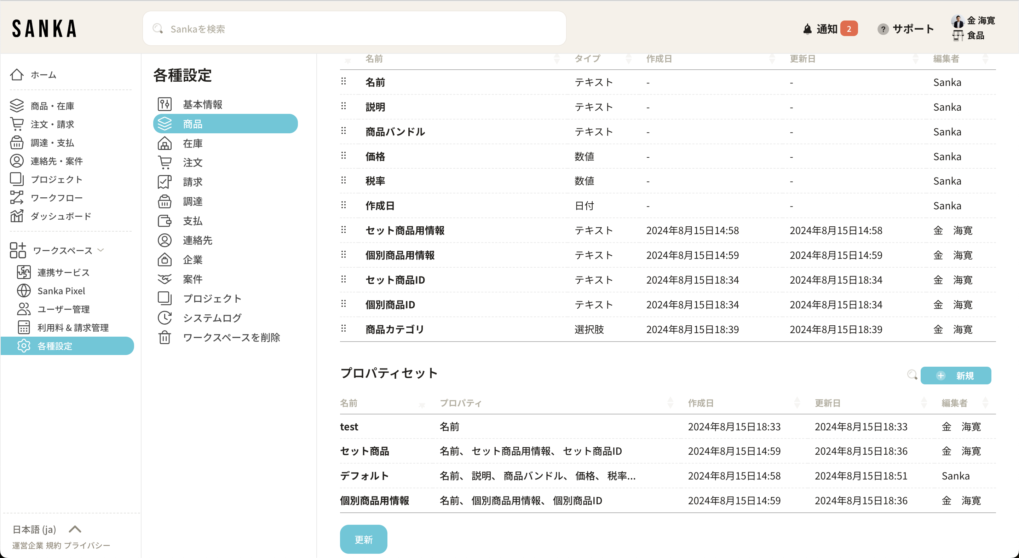Viewport: 1019px width, 558px height.
Task: Click the property set search magnifier icon
Action: 912,374
